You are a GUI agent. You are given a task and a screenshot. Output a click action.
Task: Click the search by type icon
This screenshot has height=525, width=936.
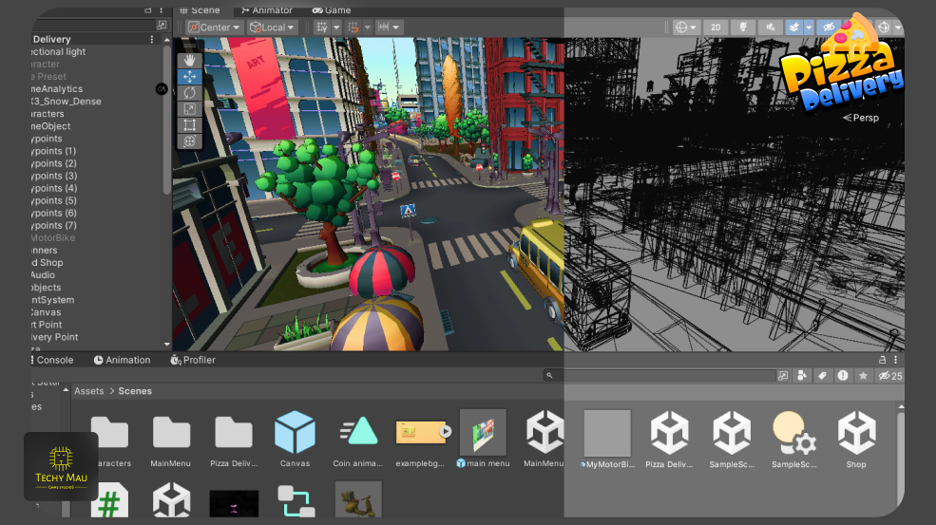click(x=802, y=375)
